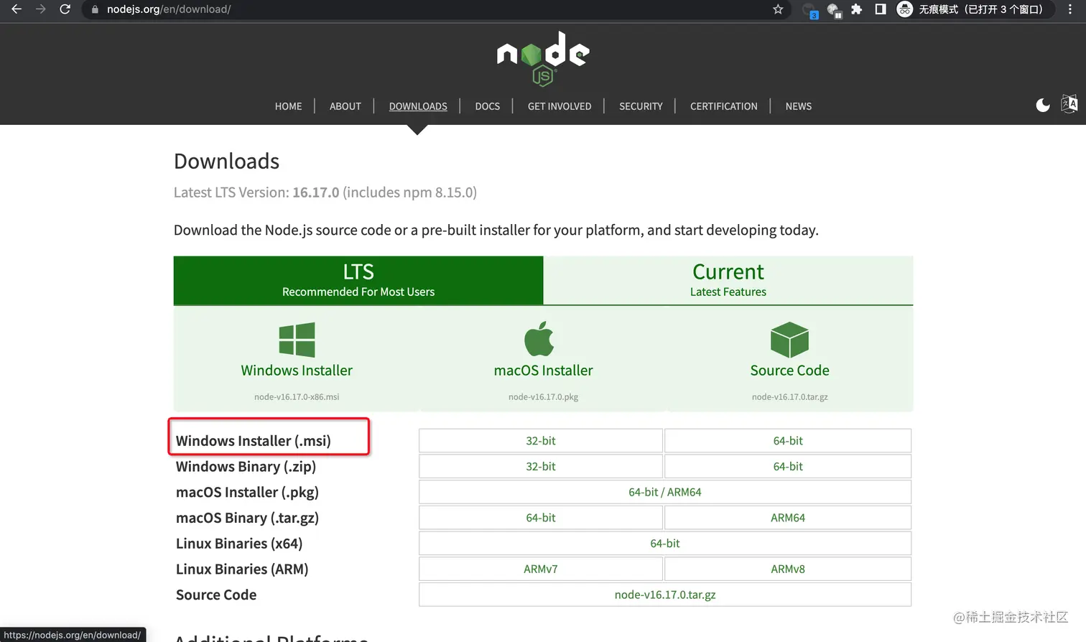This screenshot has height=642, width=1086.
Task: Open the CERTIFICATION navigation item
Action: [724, 106]
